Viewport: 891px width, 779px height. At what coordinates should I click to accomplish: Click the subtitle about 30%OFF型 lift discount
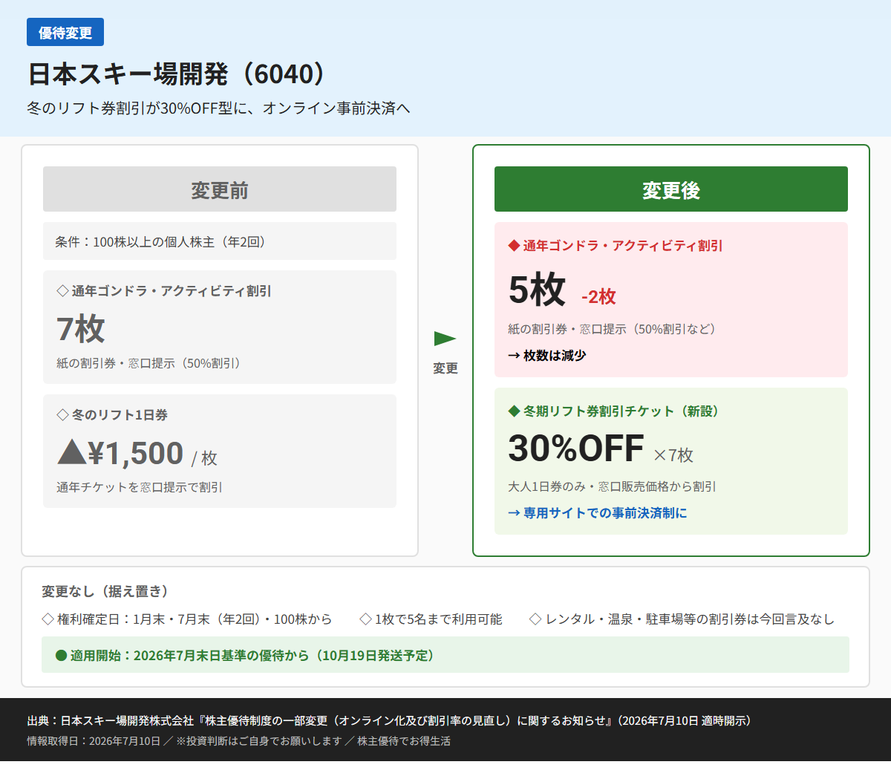[x=218, y=108]
